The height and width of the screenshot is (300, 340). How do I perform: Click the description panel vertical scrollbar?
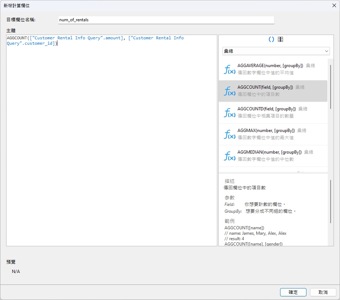(x=330, y=202)
